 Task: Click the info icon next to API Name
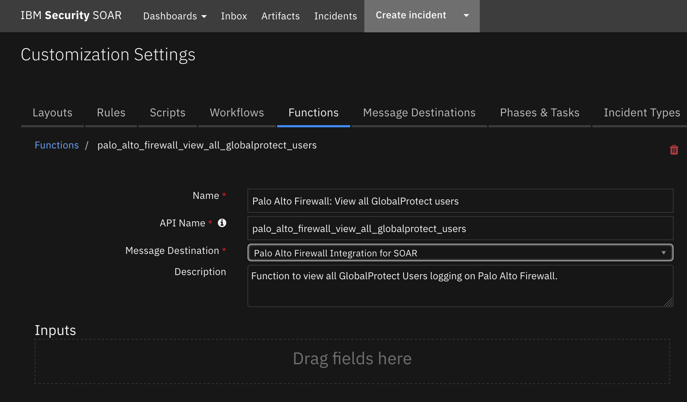coord(222,223)
